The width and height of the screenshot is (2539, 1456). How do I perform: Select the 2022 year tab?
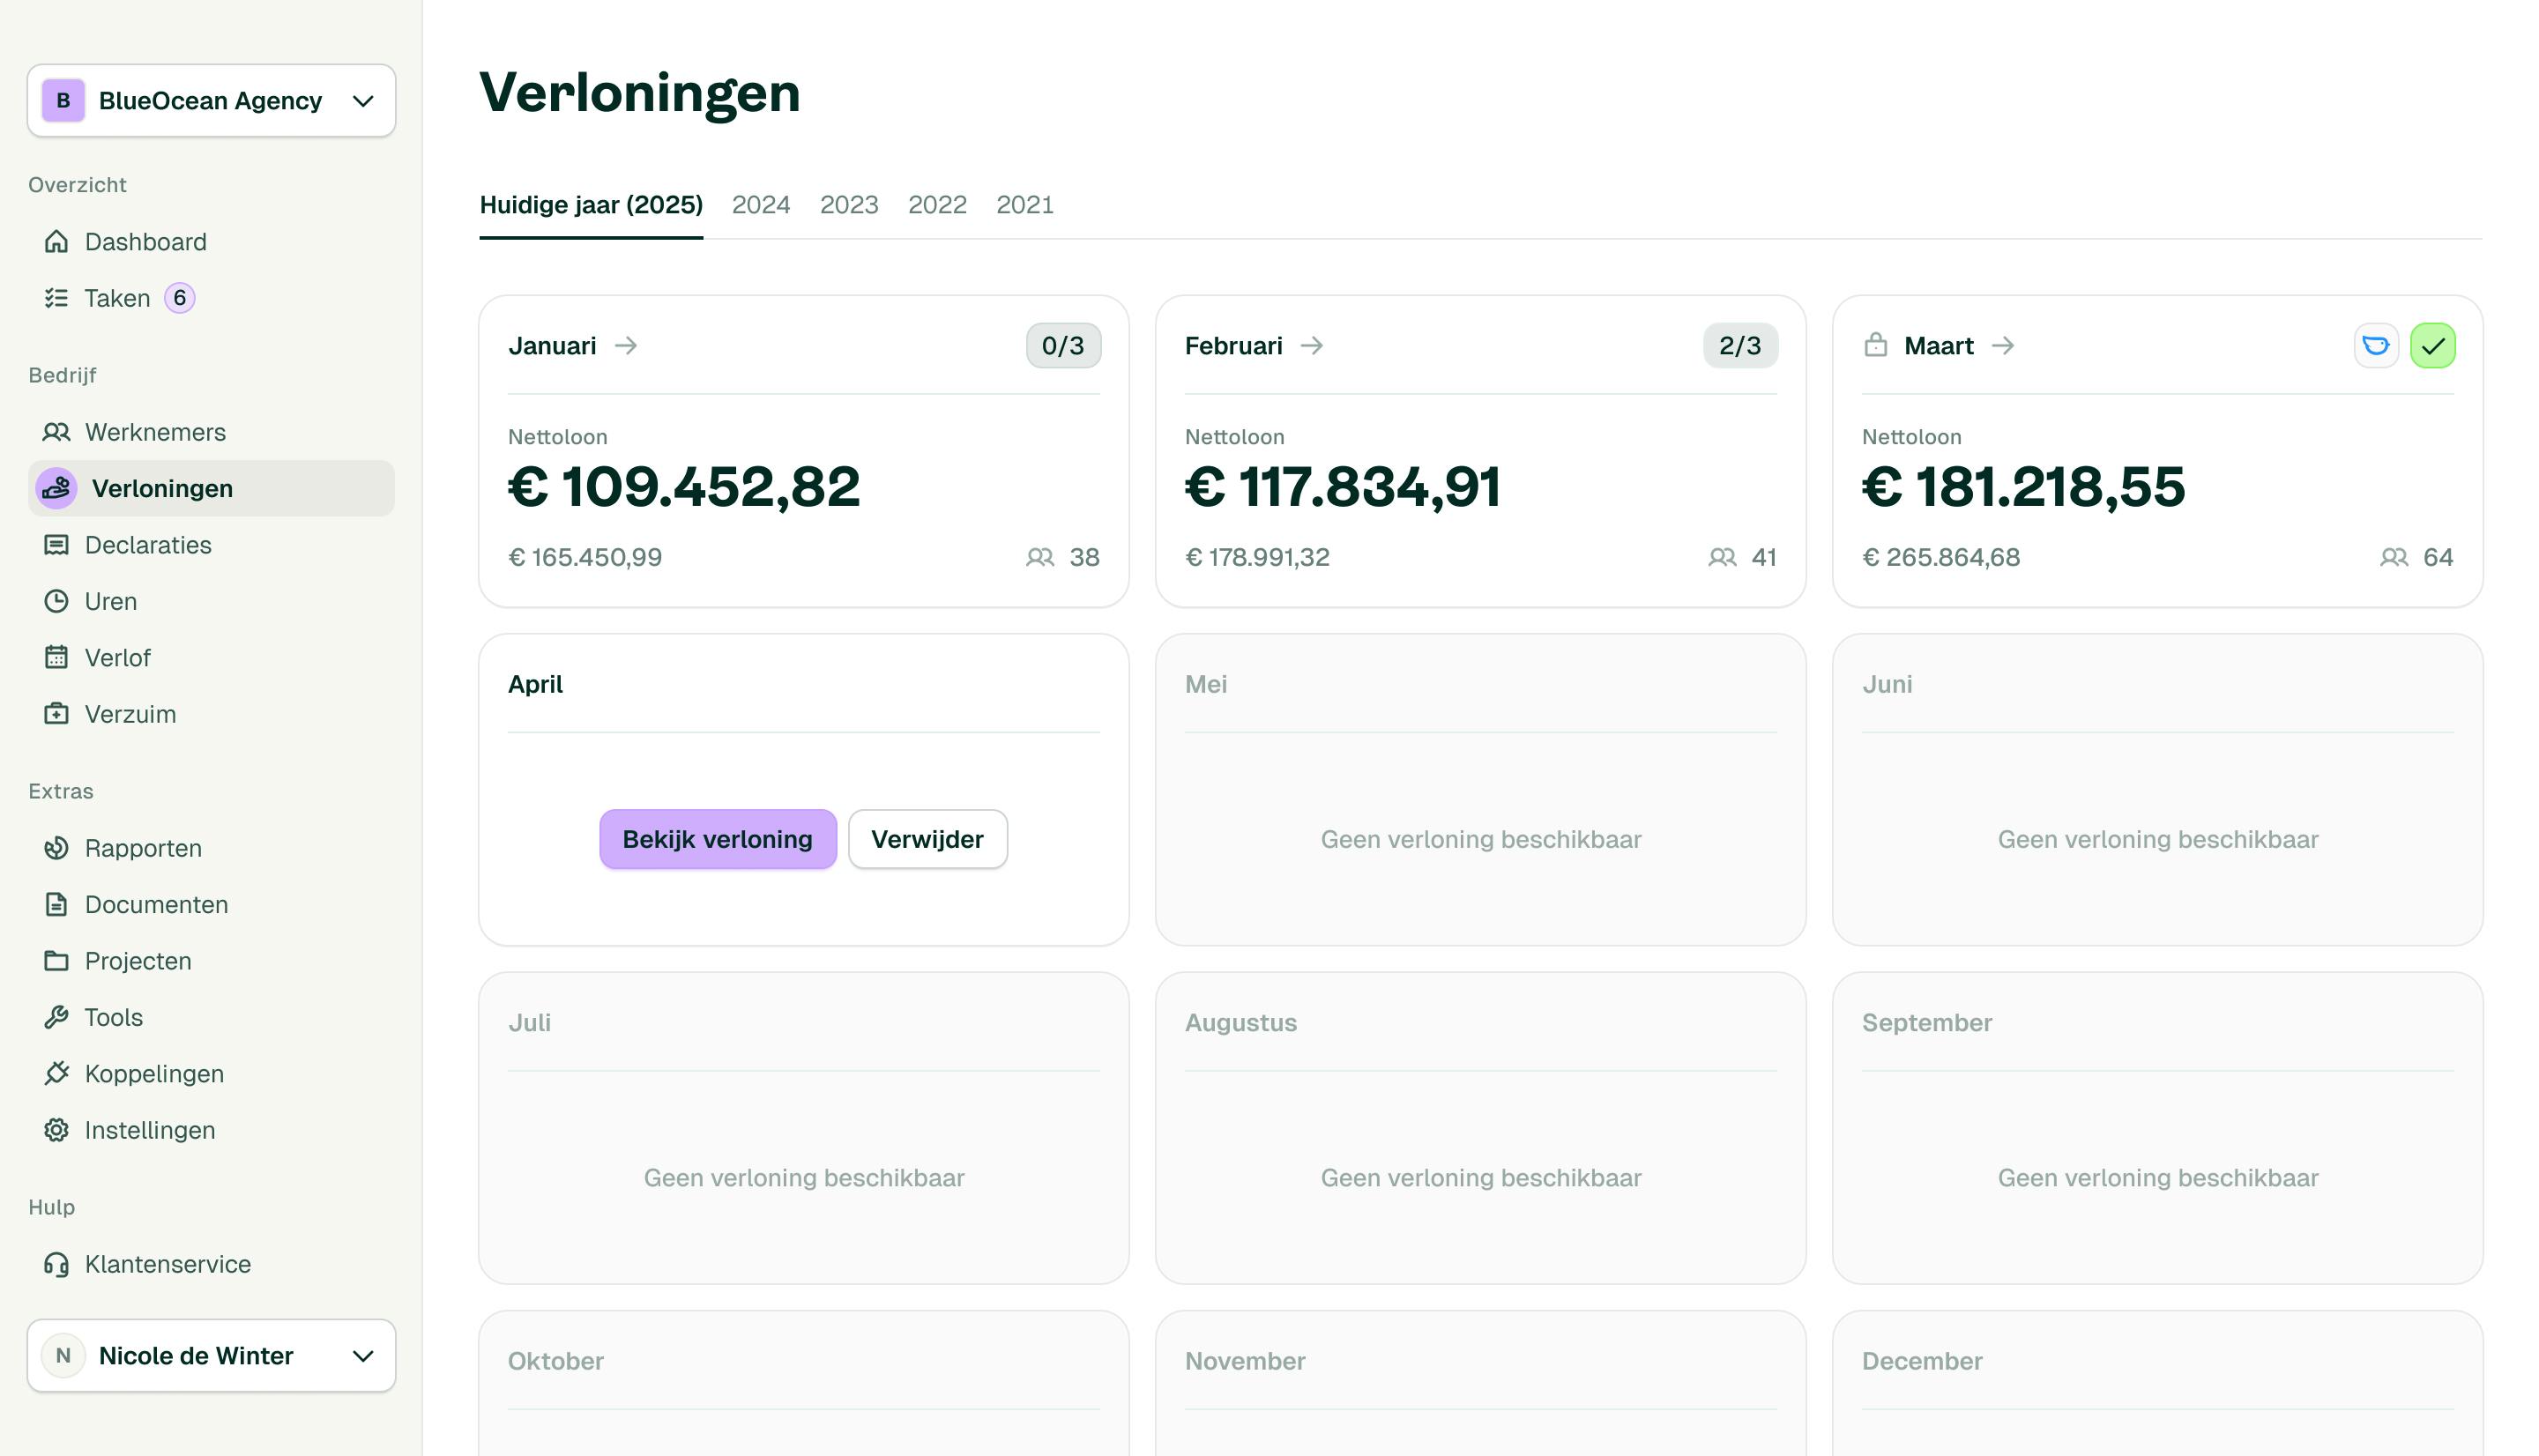pyautogui.click(x=936, y=205)
